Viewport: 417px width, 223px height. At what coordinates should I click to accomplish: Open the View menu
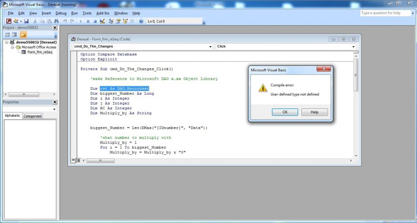click(33, 13)
